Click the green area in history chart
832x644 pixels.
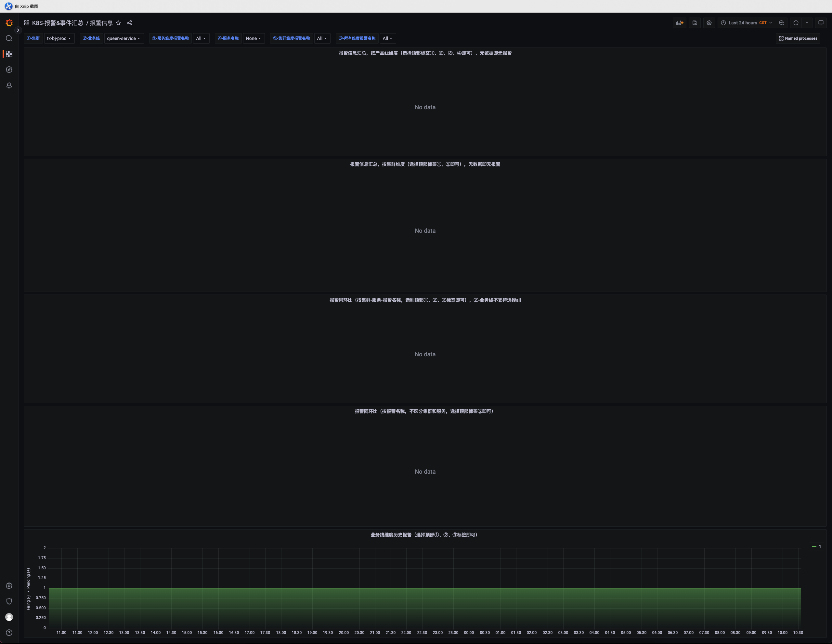point(425,608)
